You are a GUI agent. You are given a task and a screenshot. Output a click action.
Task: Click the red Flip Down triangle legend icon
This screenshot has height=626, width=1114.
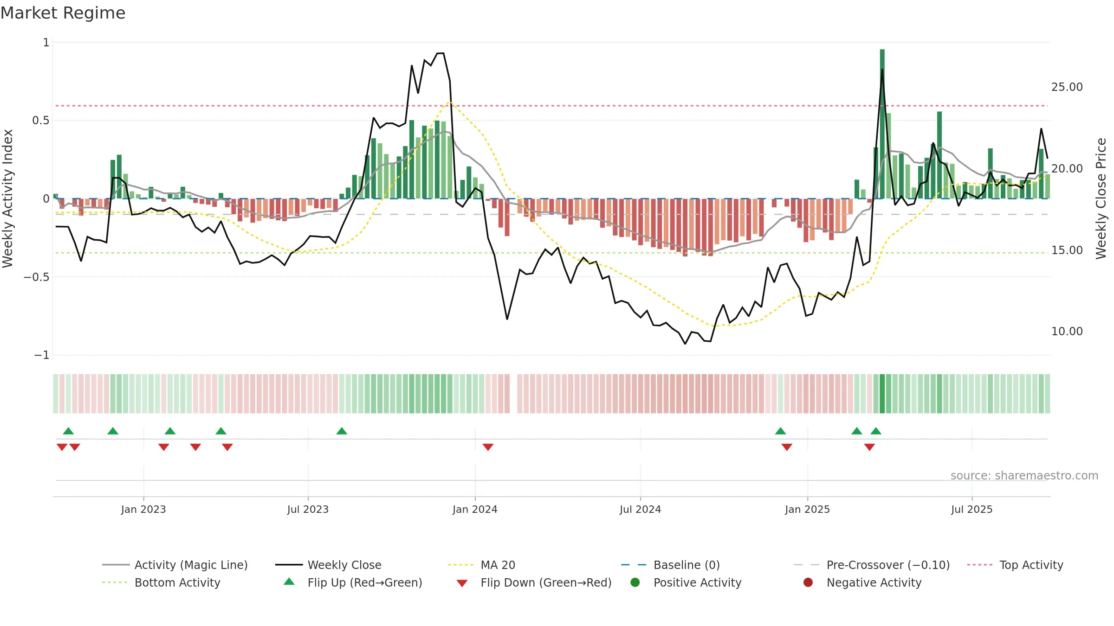462,583
